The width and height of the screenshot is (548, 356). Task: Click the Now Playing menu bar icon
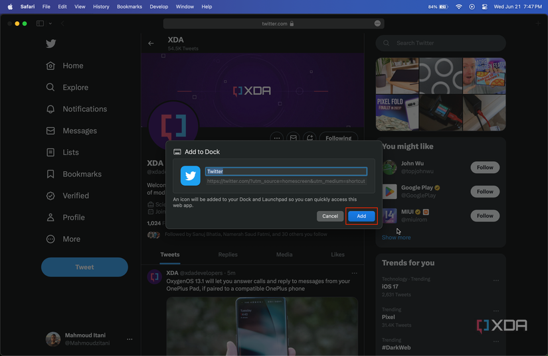pos(472,7)
